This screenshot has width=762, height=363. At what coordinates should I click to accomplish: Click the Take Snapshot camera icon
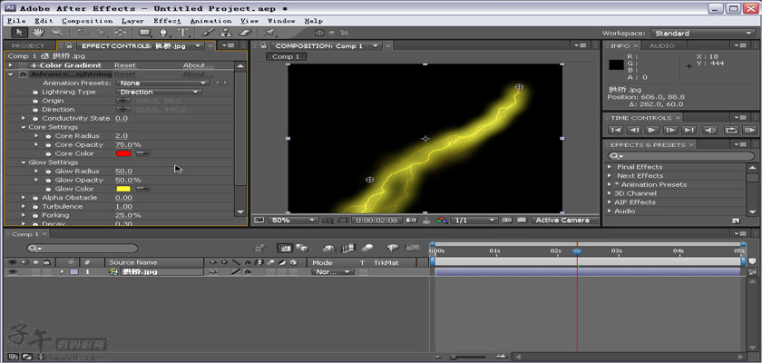coord(412,221)
